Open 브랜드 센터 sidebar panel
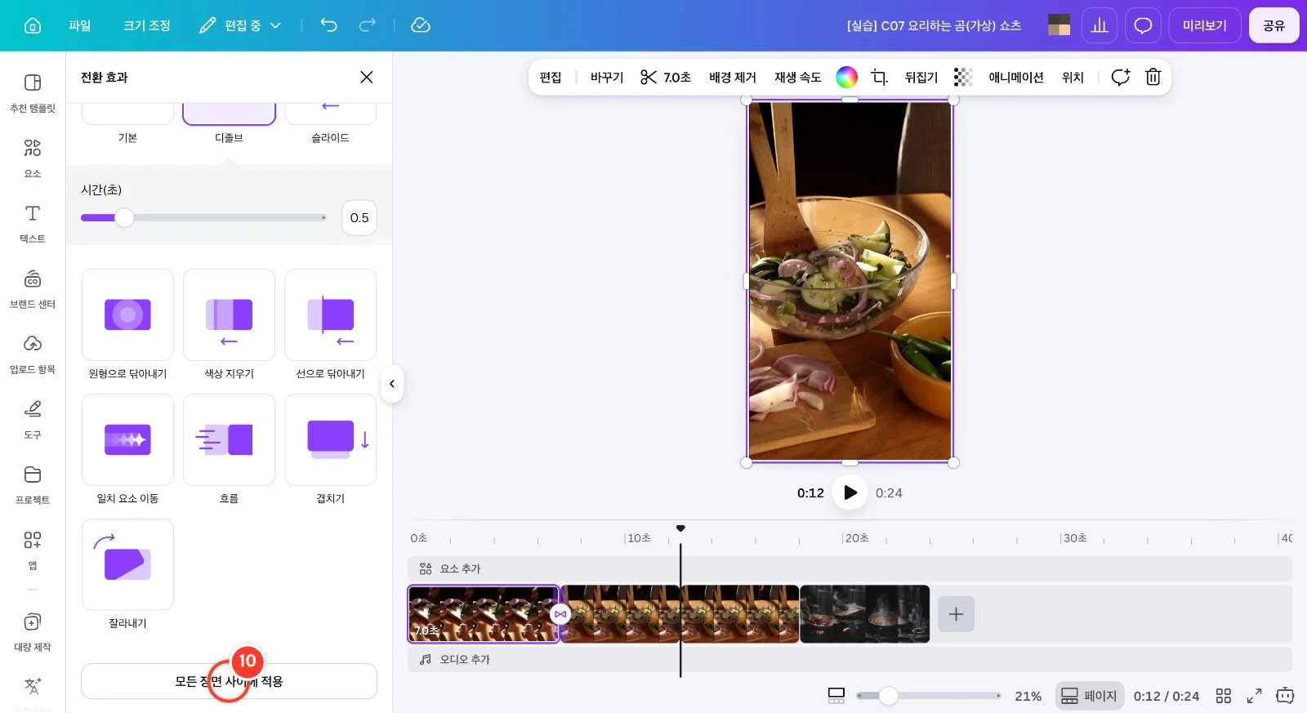This screenshot has width=1307, height=713. pyautogui.click(x=33, y=289)
